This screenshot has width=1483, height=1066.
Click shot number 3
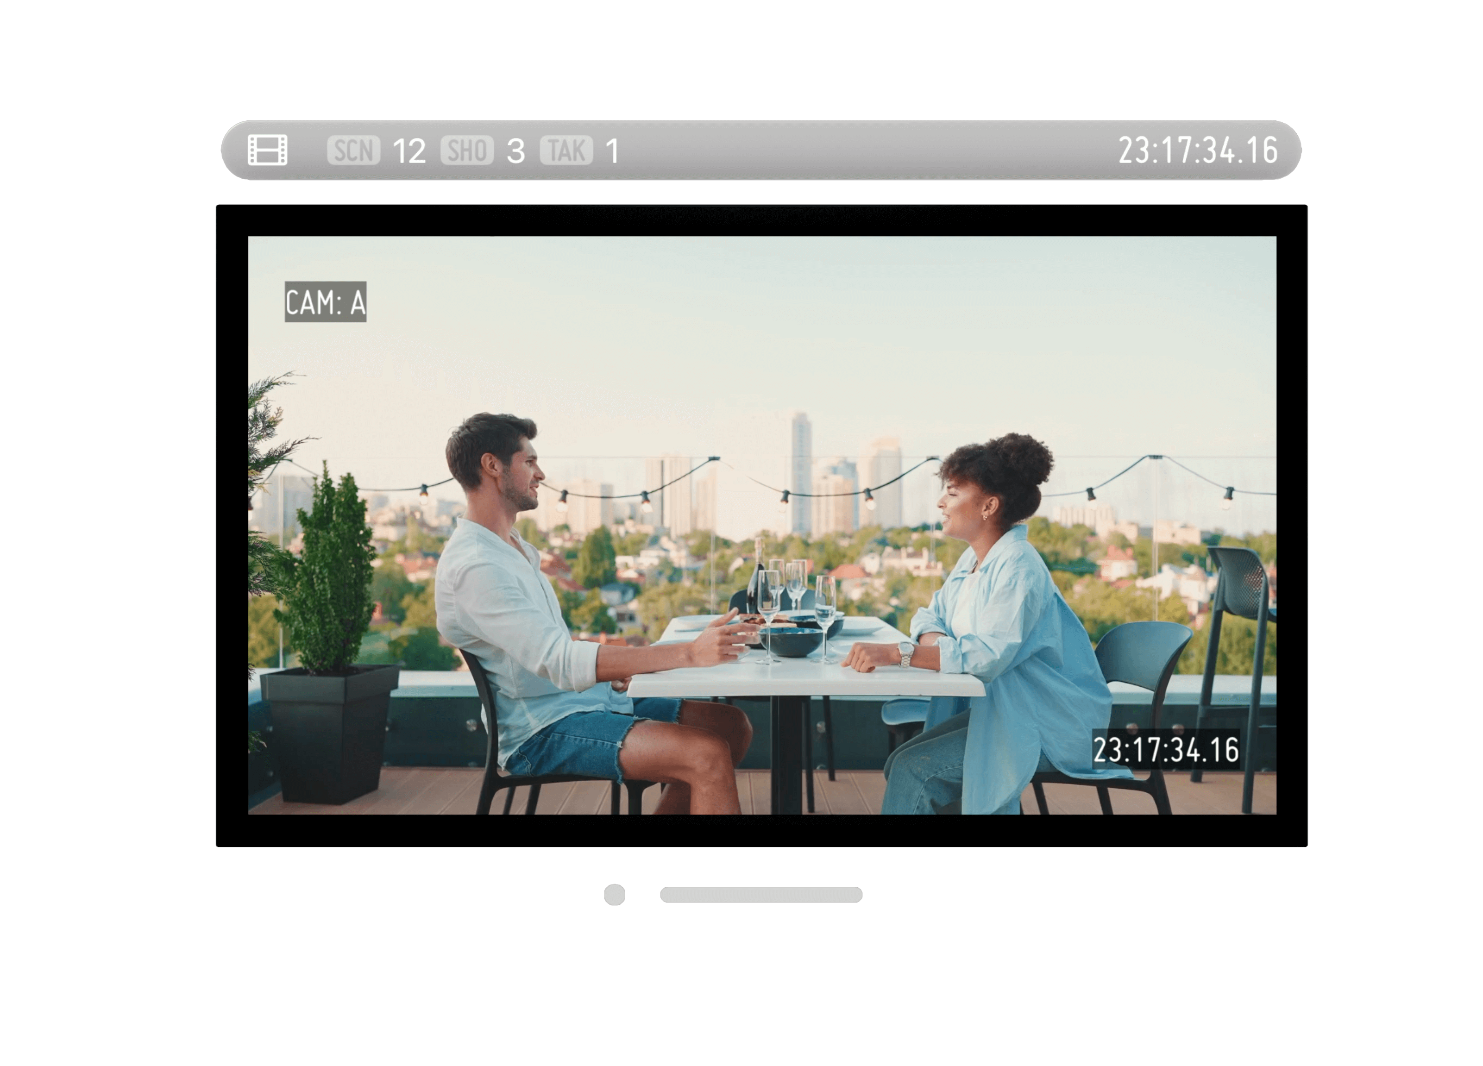(516, 151)
